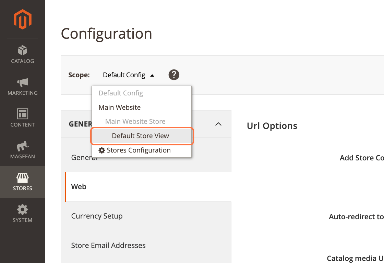Collapse the Scope dropdown arrow
384x263 pixels.
152,75
